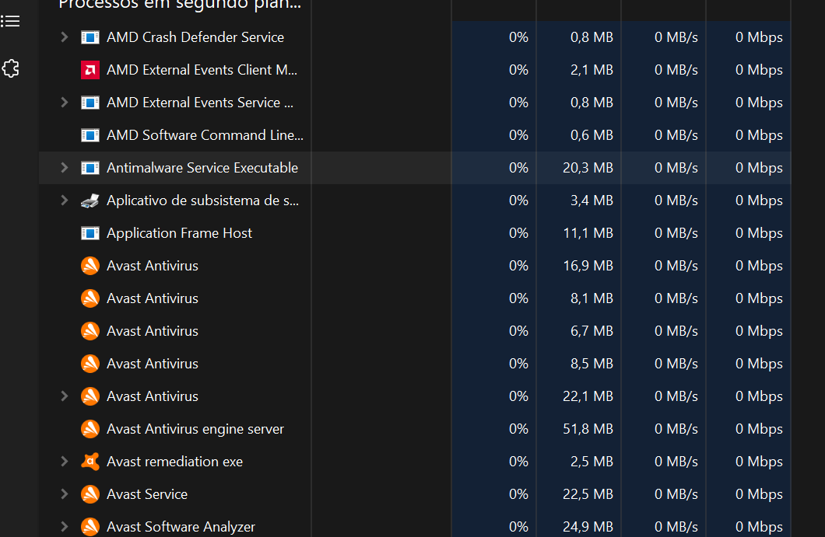Expand Antimalware Service Executable
Viewport: 825px width, 537px height.
pyautogui.click(x=64, y=167)
